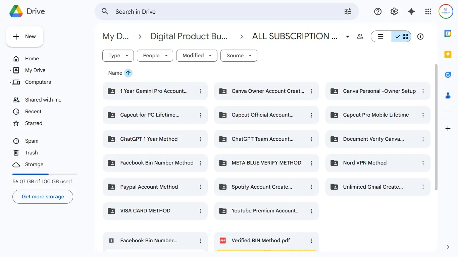Open Google Tasks in side panel

pyautogui.click(x=448, y=75)
